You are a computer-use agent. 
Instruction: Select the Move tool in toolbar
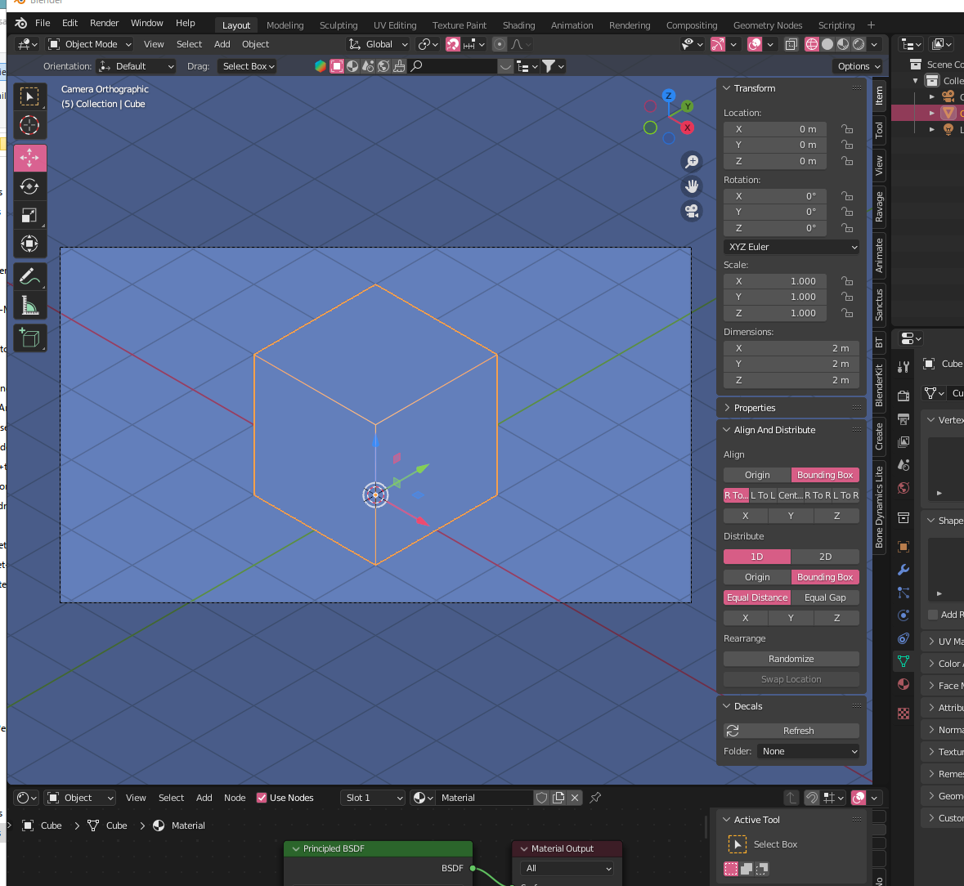[x=29, y=158]
